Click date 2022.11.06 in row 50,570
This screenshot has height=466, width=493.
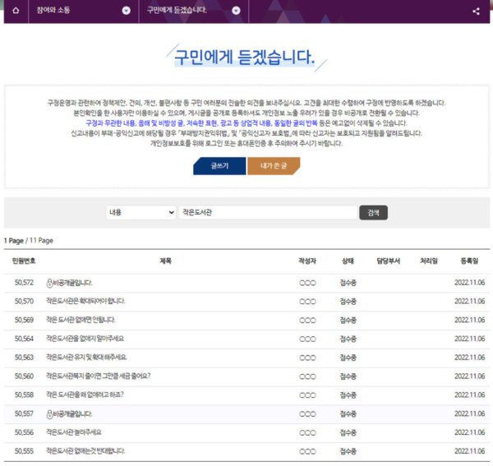tap(469, 302)
